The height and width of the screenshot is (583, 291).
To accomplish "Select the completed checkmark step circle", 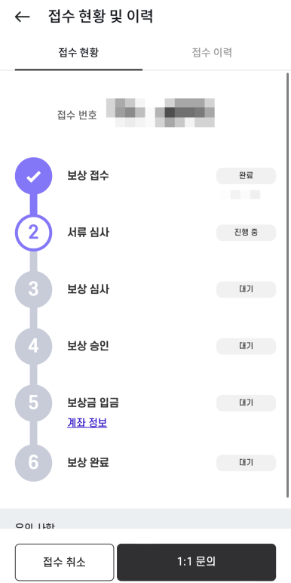I will [x=33, y=176].
